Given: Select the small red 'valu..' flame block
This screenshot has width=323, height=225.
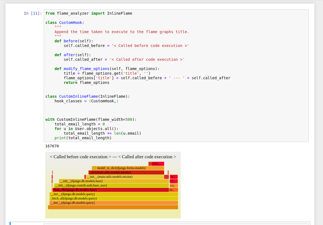Looking at the screenshot, I should tap(157, 164).
